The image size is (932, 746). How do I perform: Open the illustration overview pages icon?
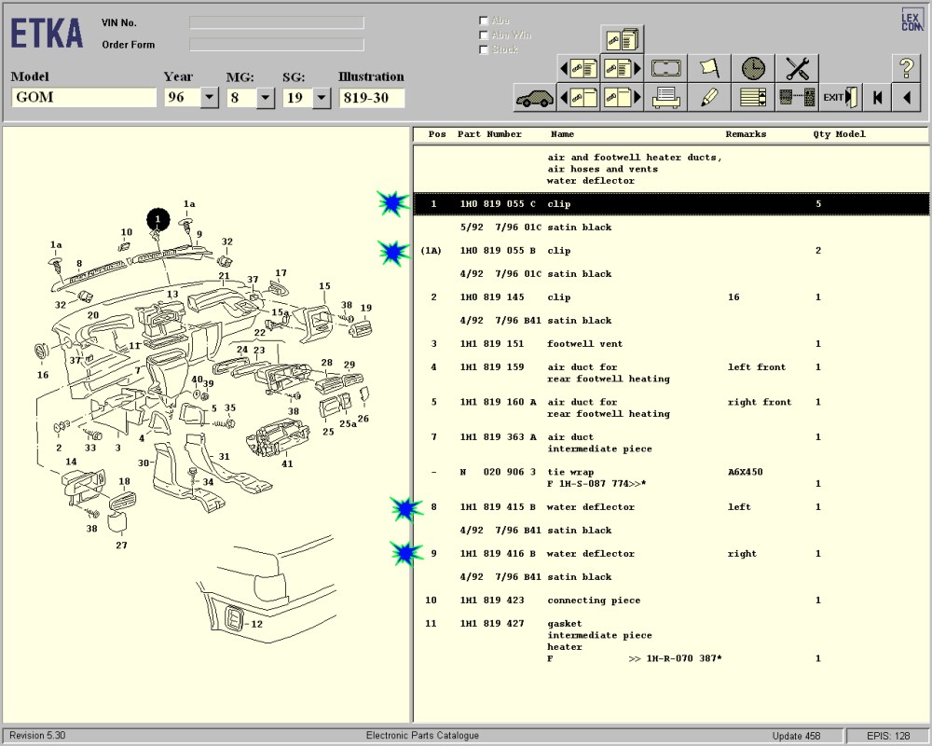pos(622,39)
